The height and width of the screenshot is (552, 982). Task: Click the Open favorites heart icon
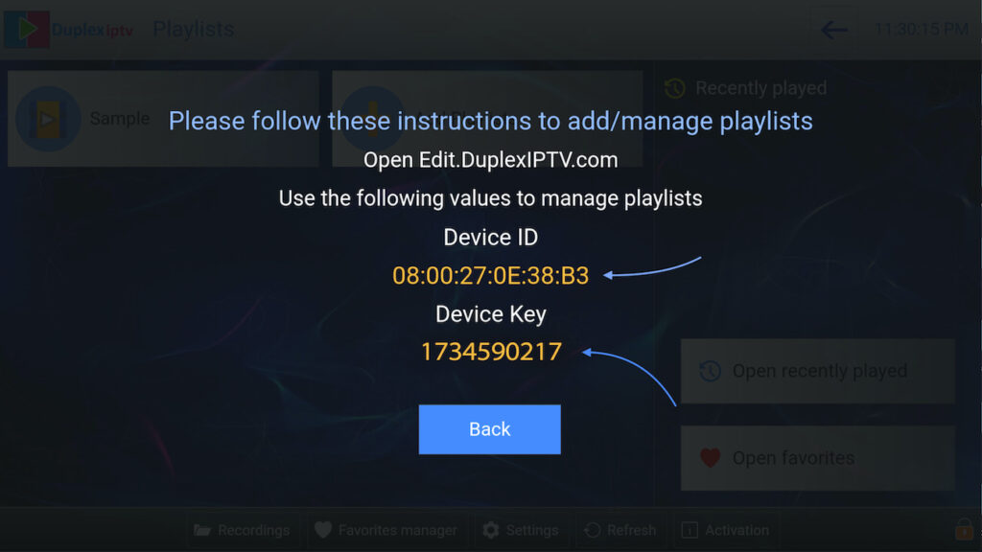tap(711, 458)
